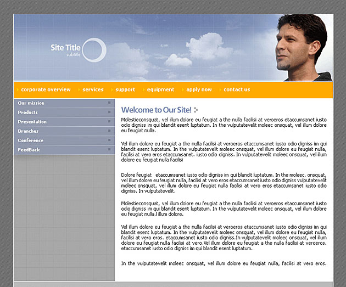346x287 pixels.
Task: Go to the services page
Action: 93,89
